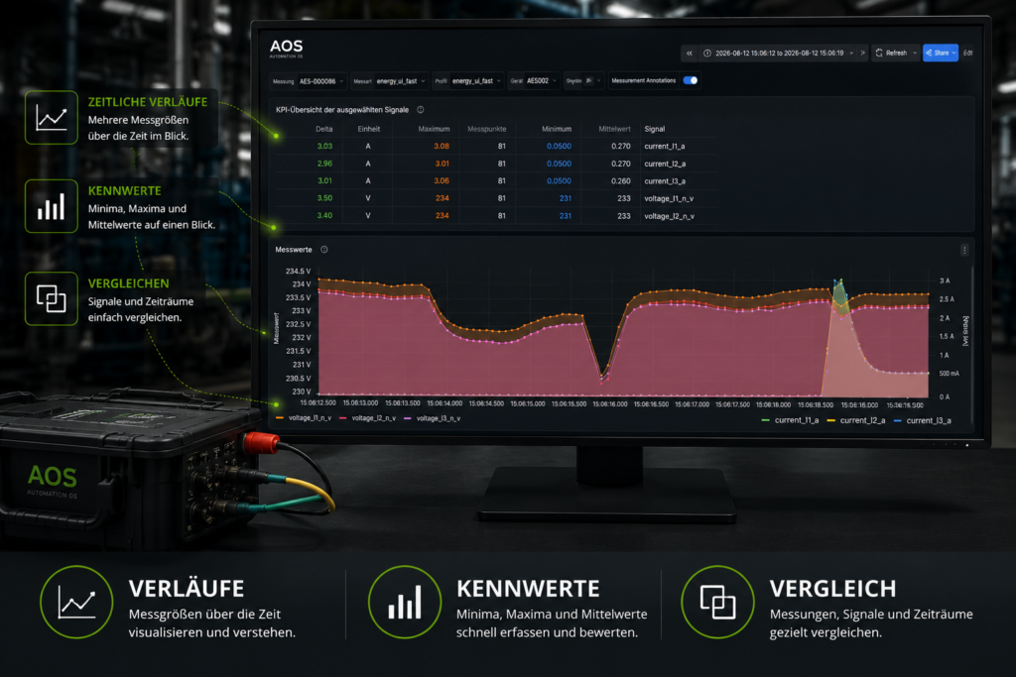Screen dimensions: 1016x677
Task: Click line chart icon beside ZEITLICHE VERLÄUFE
Action: (52, 117)
